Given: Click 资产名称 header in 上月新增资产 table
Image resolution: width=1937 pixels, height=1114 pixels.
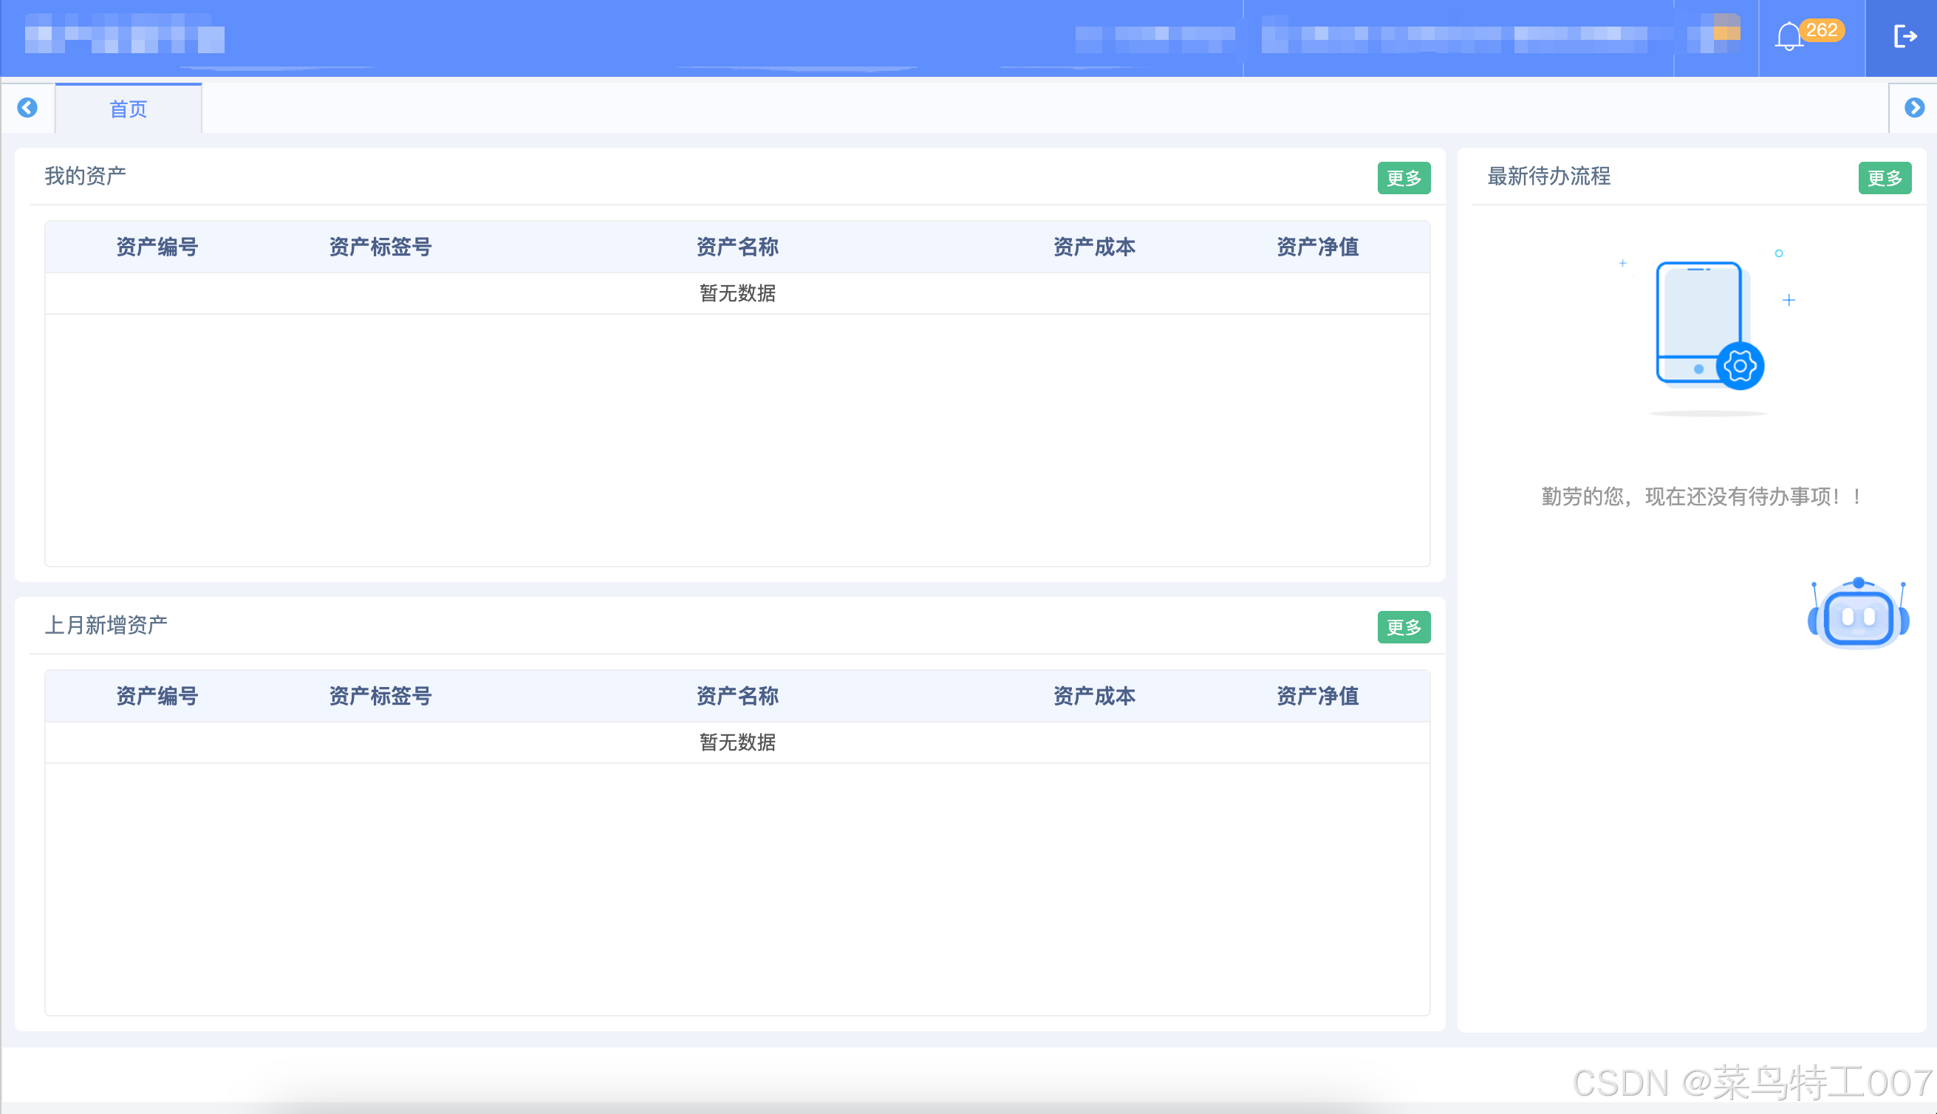Looking at the screenshot, I should click(x=737, y=696).
